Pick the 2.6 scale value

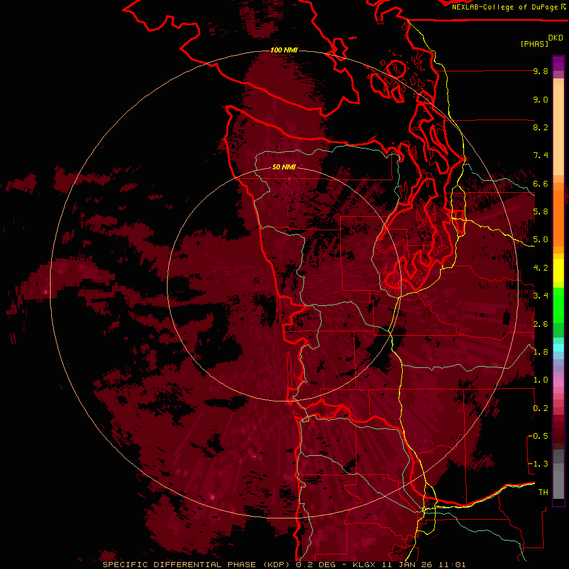541,324
